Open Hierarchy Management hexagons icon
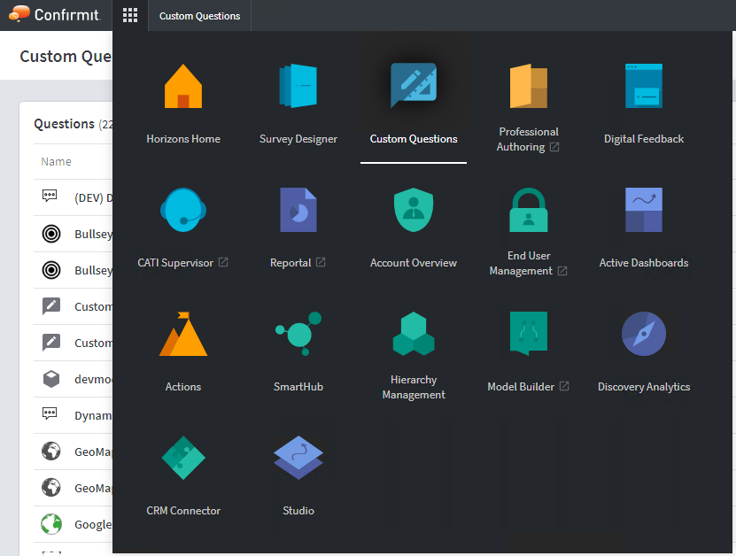This screenshot has height=556, width=736. click(414, 334)
